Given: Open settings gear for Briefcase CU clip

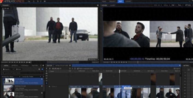Looking at the screenshot, I should click(x=42, y=86).
